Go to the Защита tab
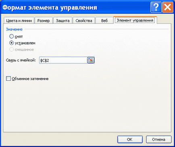175x147 pixels. pyautogui.click(x=63, y=21)
